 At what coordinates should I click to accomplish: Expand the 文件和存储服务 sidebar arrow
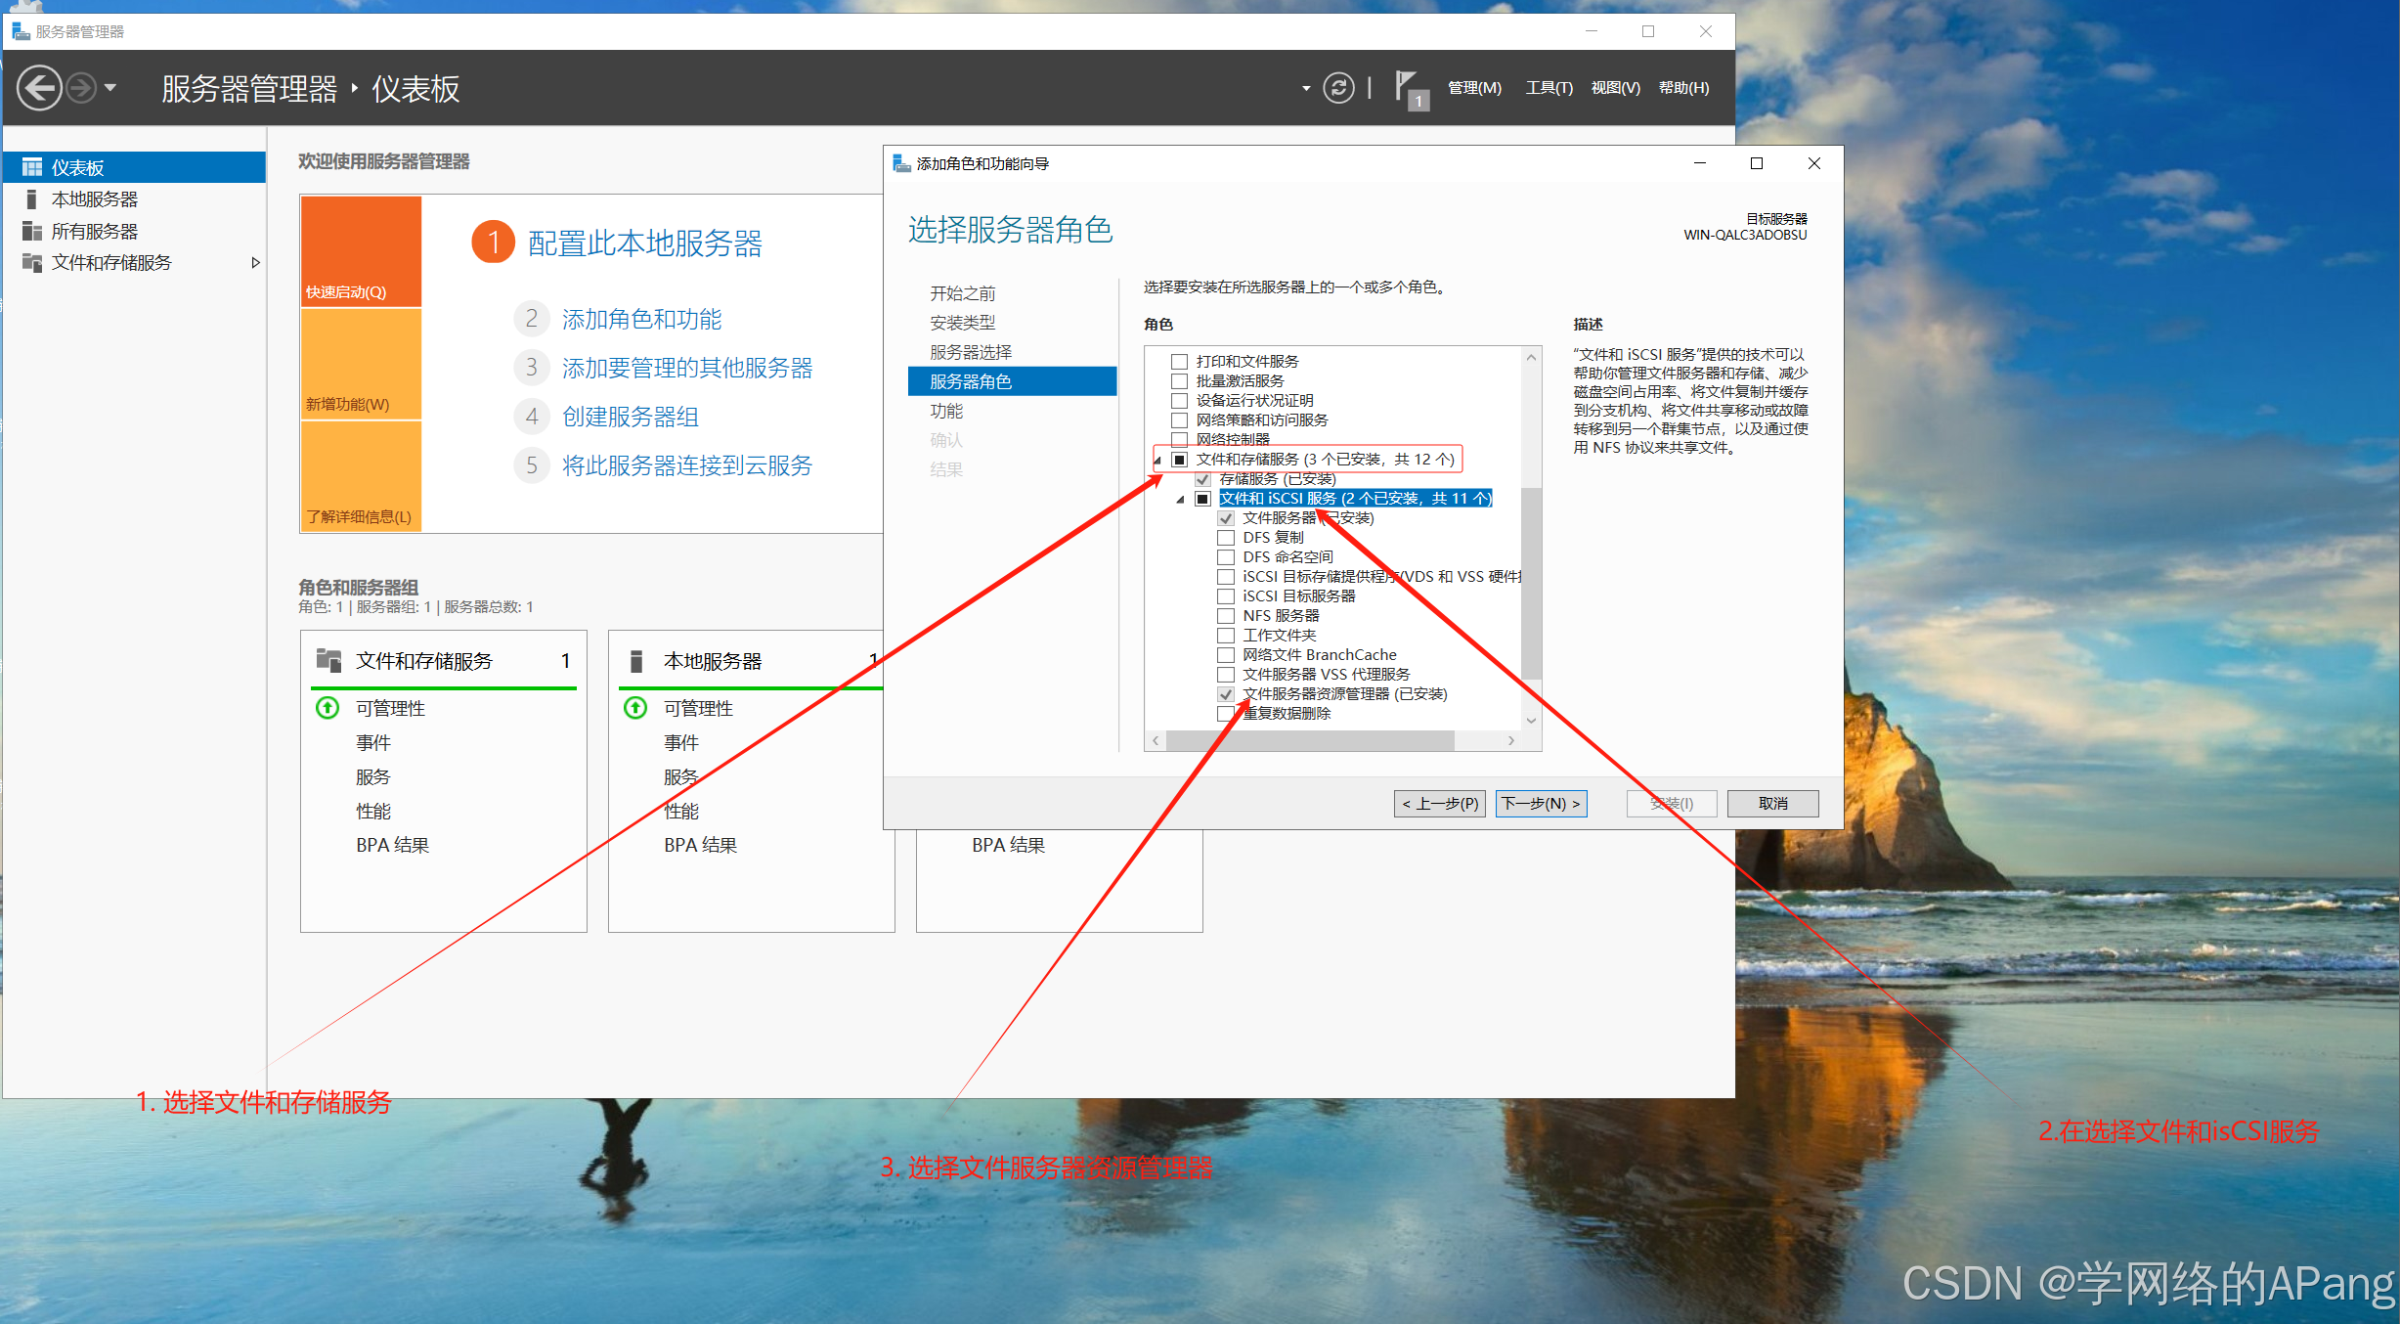255,262
